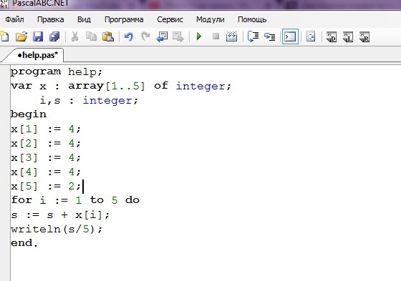Click the 'for i := 1 to 5 do' line
The width and height of the screenshot is (401, 281).
pyautogui.click(x=75, y=200)
